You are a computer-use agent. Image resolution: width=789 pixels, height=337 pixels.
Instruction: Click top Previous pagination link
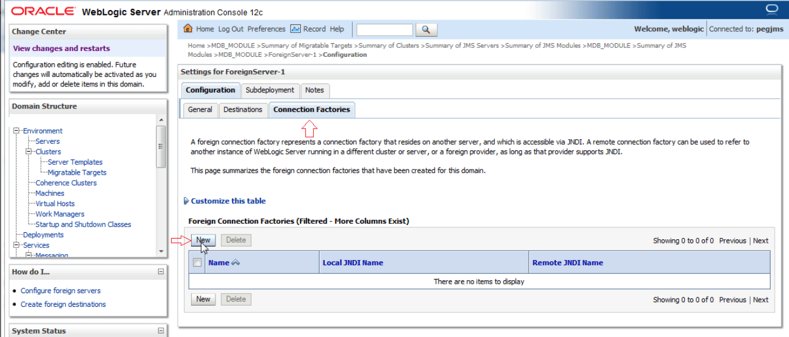tap(733, 240)
